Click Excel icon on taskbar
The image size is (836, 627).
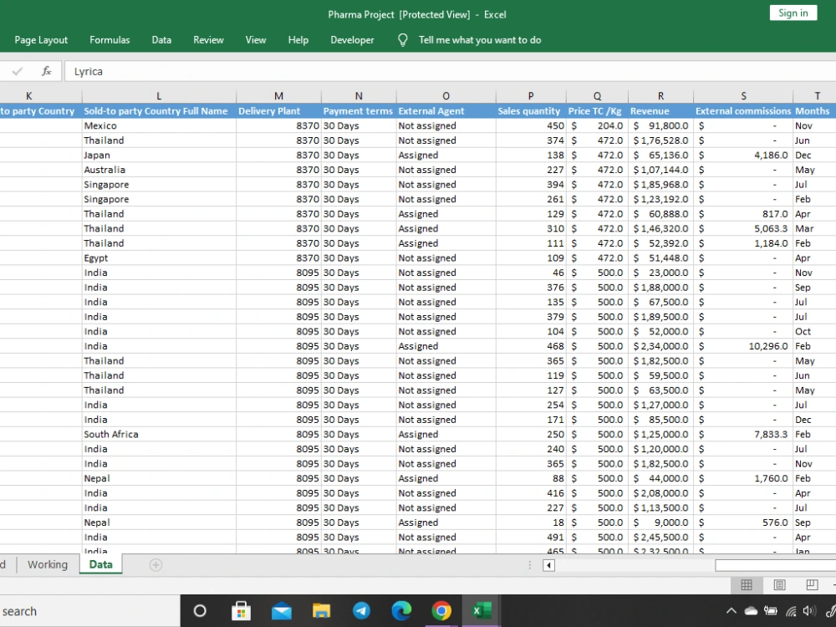tap(482, 610)
